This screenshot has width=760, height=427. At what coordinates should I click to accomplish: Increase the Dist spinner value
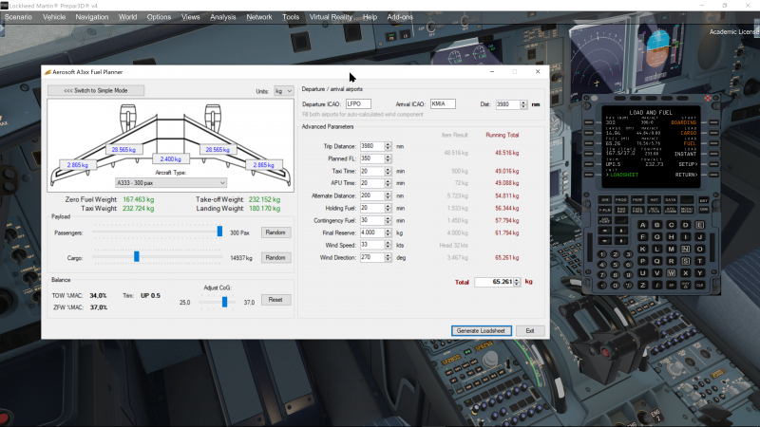tap(523, 102)
